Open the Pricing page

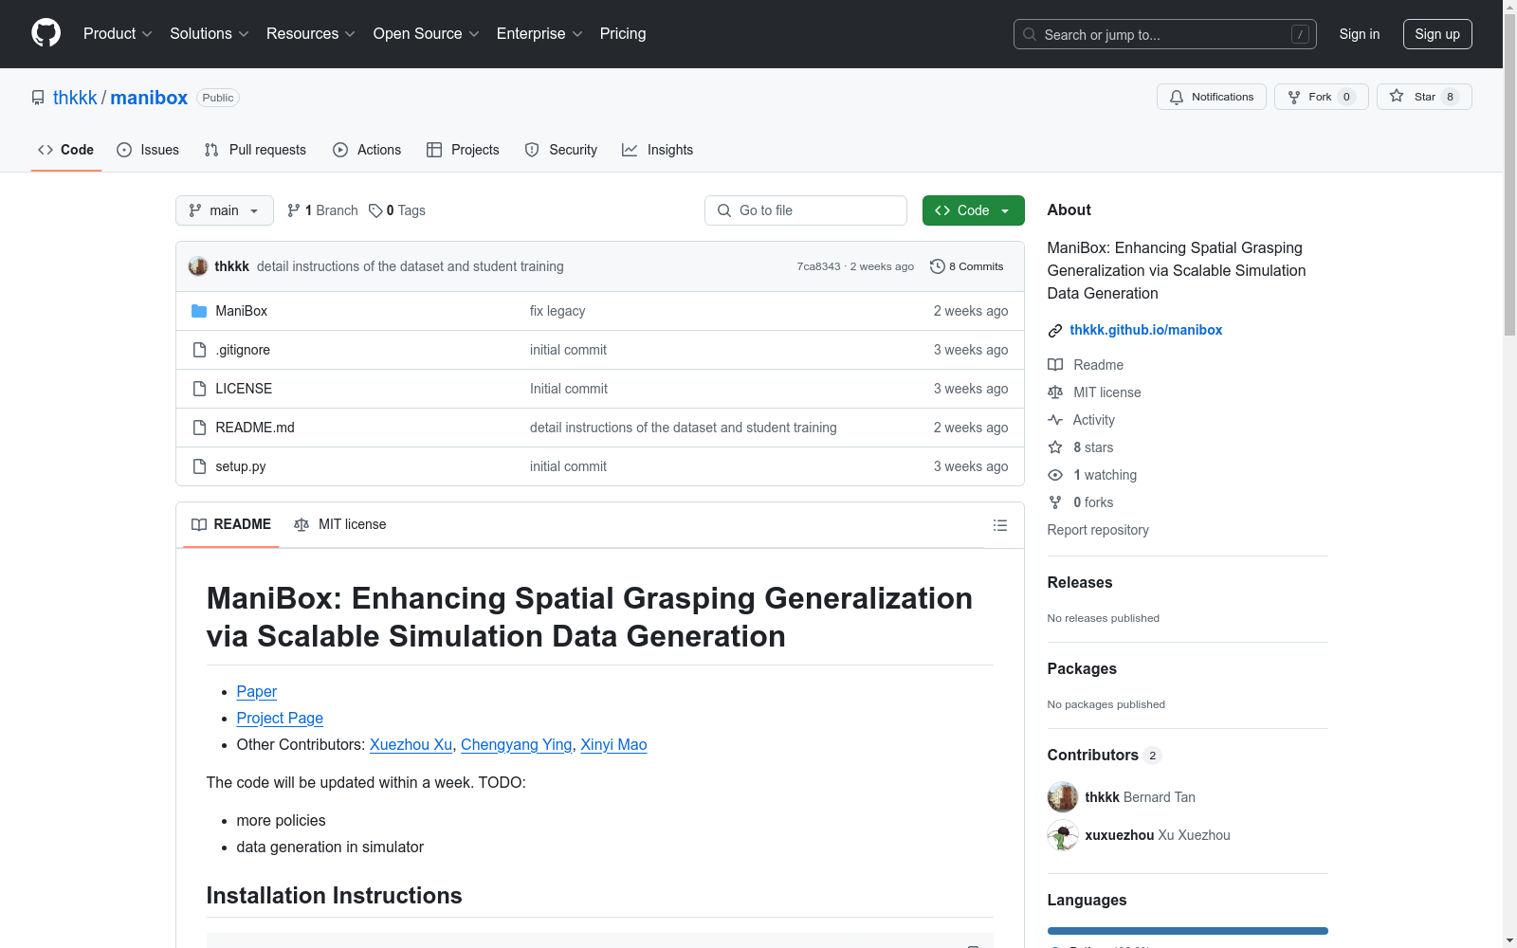623,34
